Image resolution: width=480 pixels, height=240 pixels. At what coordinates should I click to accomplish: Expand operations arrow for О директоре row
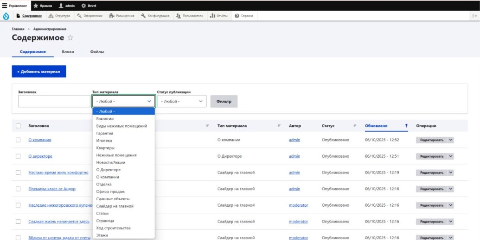[x=451, y=156]
